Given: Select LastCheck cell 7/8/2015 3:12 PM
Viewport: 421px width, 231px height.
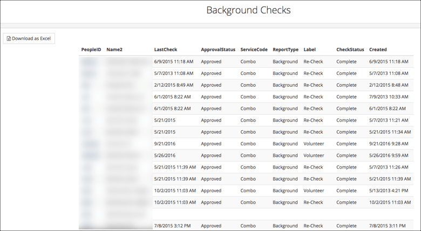Looking at the screenshot, I should click(172, 226).
